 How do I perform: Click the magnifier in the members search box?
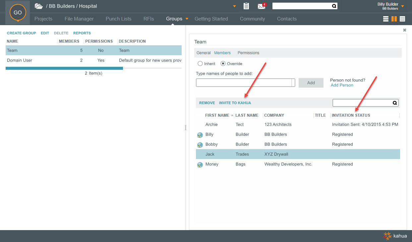[395, 103]
